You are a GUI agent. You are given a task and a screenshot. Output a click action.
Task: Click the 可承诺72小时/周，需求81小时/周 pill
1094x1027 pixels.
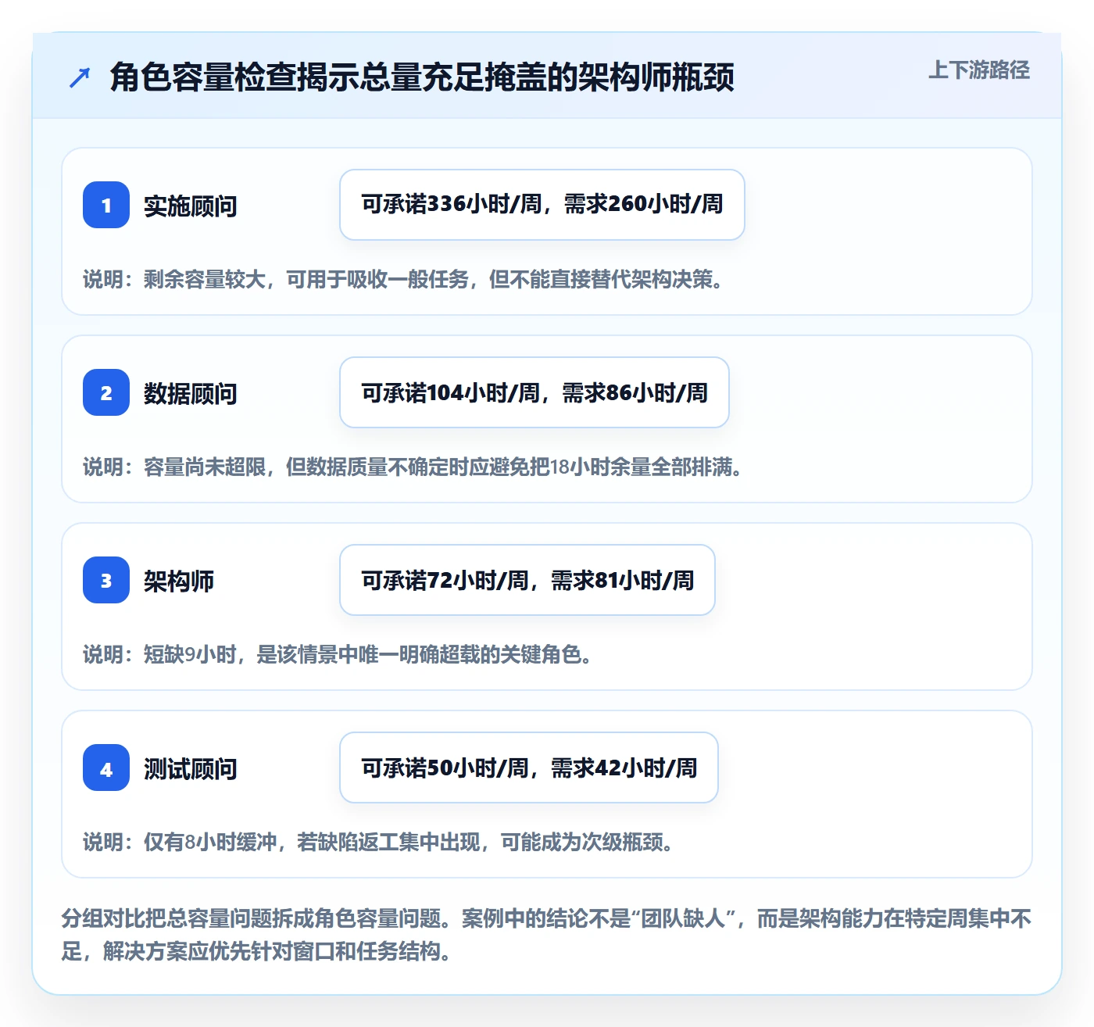(x=527, y=580)
